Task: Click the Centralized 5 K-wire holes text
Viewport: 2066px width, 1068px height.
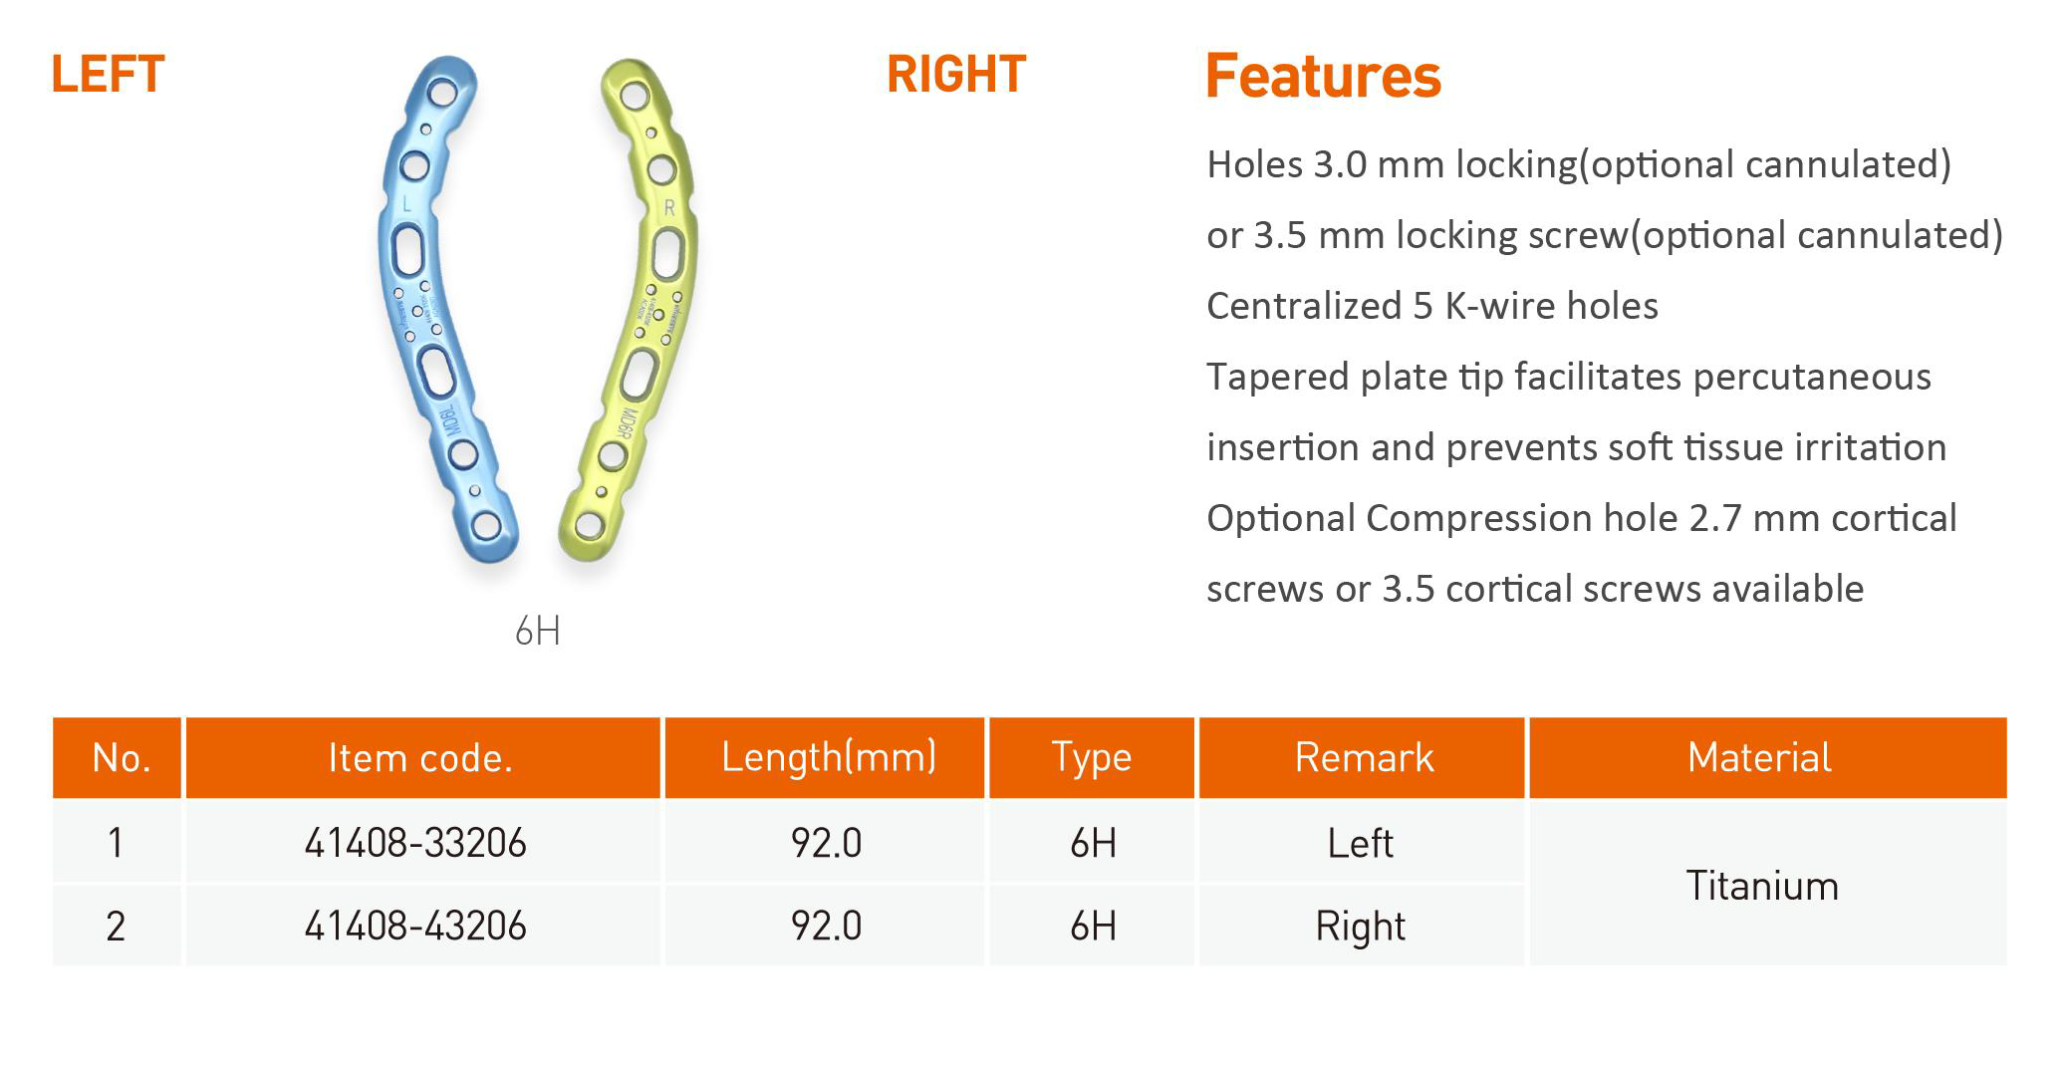Action: 1432,306
